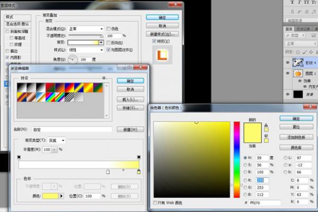Select the right yellow color stop
318x212 pixels.
click(x=139, y=172)
